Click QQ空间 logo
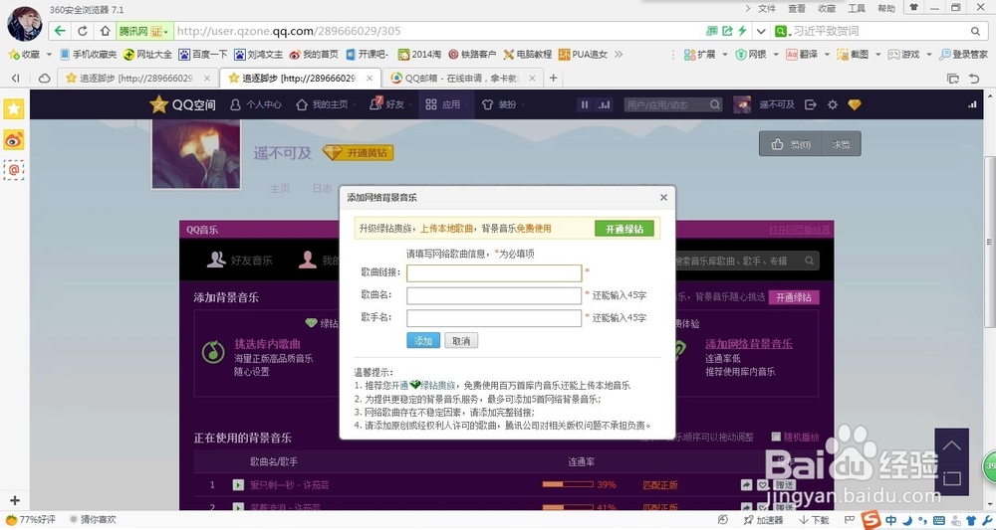The width and height of the screenshot is (996, 530). pos(183,104)
